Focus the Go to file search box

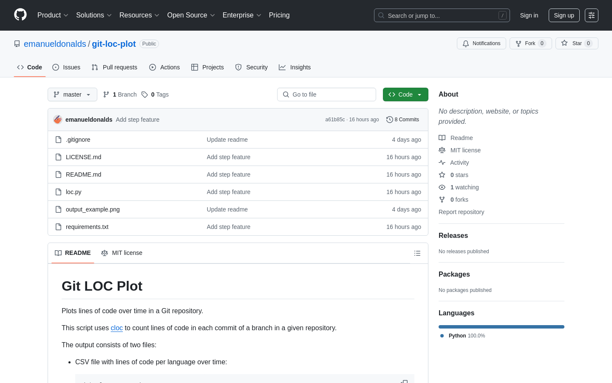pos(326,94)
